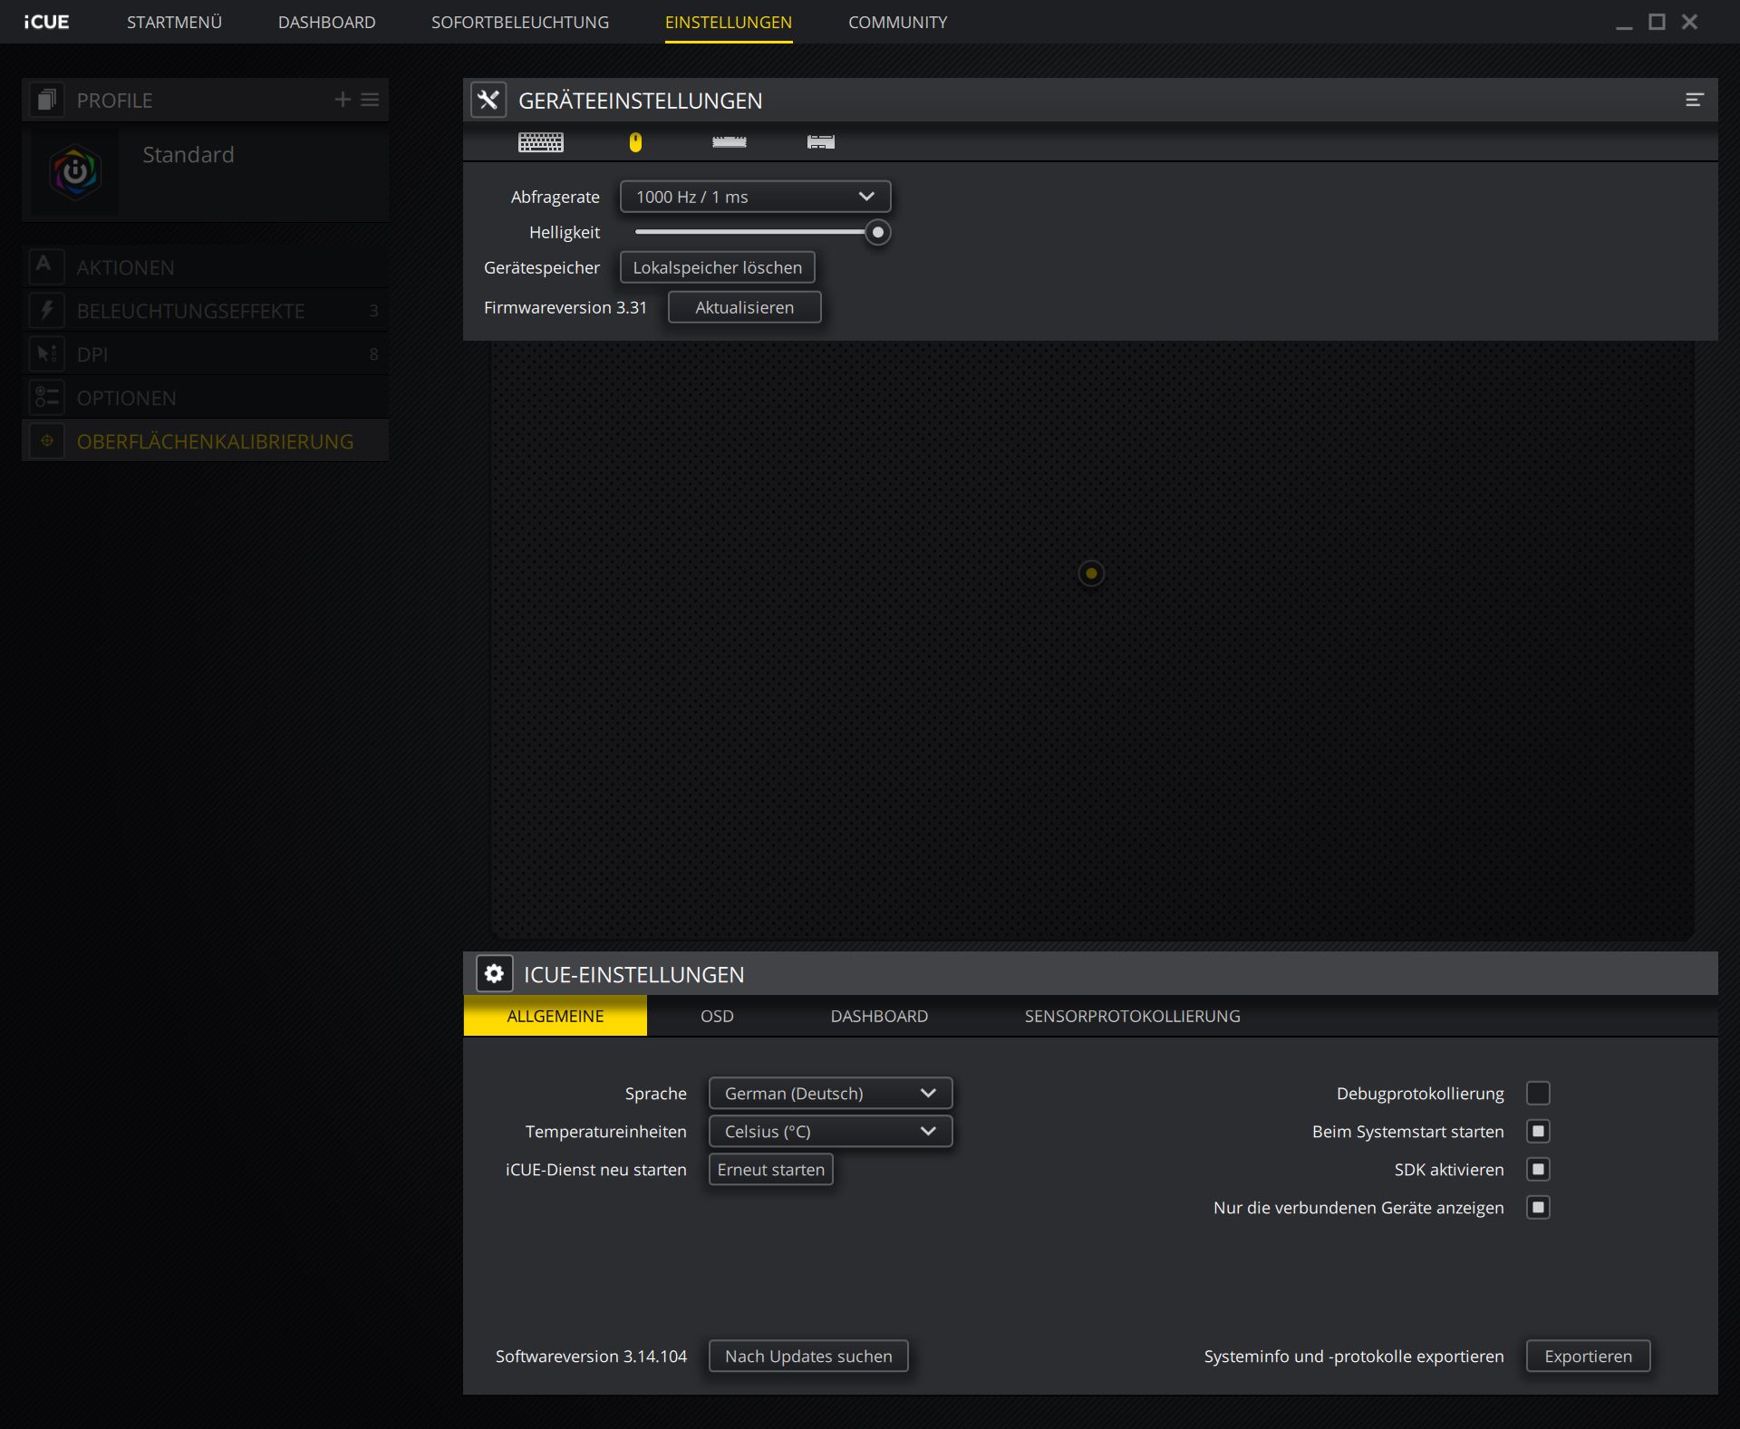The height and width of the screenshot is (1429, 1740).
Task: Enable Debugprotokollierung checkbox
Action: (1538, 1093)
